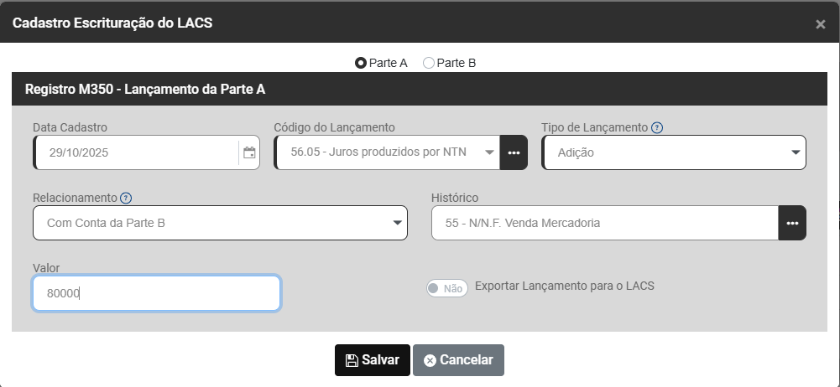Click the Histórico text field
This screenshot has width=840, height=387.
604,224
